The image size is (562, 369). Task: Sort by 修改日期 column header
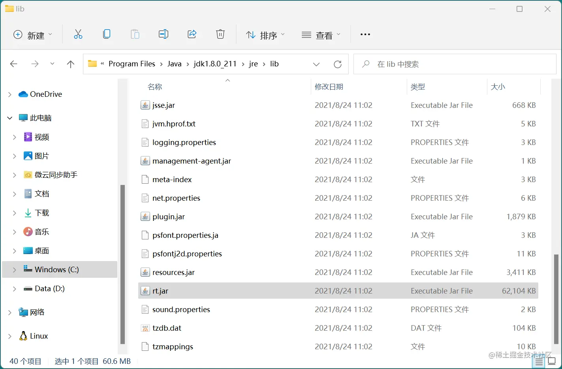tap(329, 87)
